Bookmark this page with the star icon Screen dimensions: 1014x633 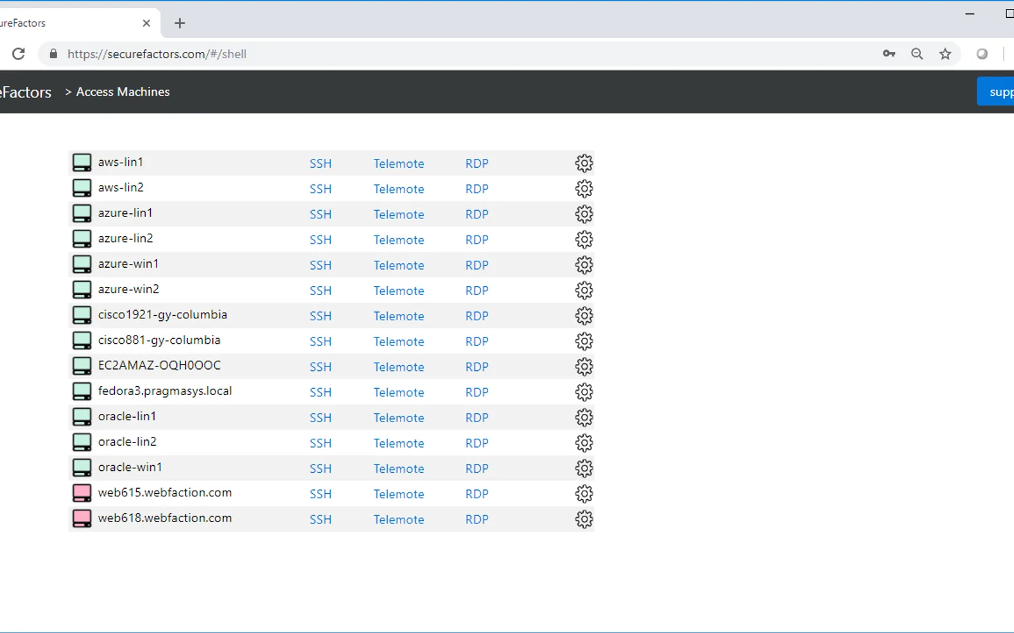(945, 54)
